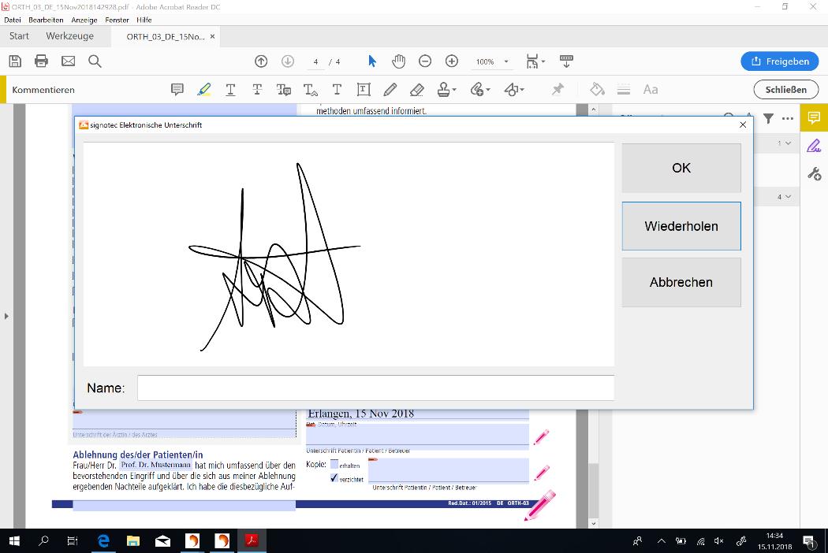This screenshot has width=828, height=553.
Task: Select the highlight text tool
Action: (204, 90)
